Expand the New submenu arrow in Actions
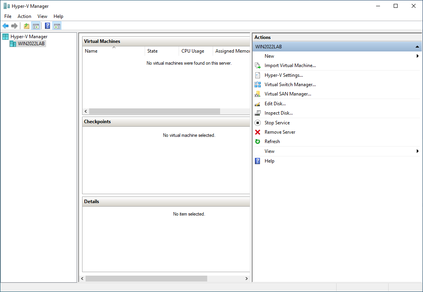Image resolution: width=423 pixels, height=292 pixels. 418,56
